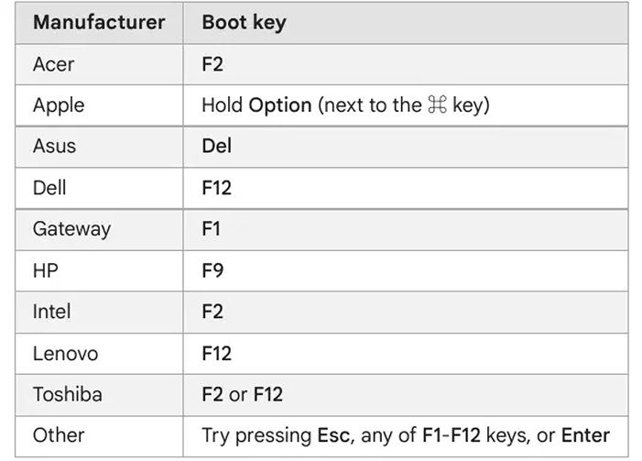
Task: Click the Del boot key for Asus
Action: click(216, 146)
